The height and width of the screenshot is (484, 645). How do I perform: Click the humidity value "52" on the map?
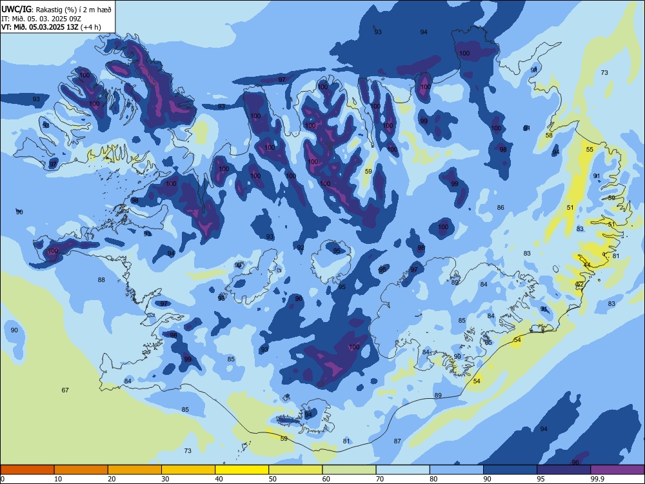(580, 285)
